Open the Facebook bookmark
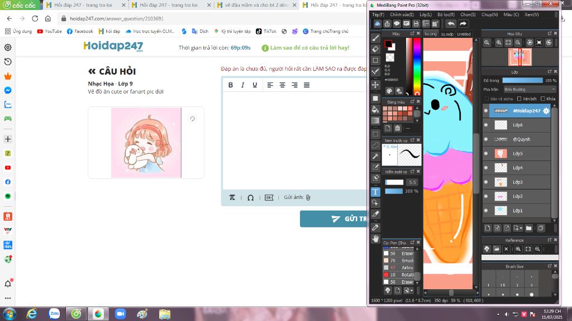Viewport: 572px width, 321px height. click(x=80, y=31)
